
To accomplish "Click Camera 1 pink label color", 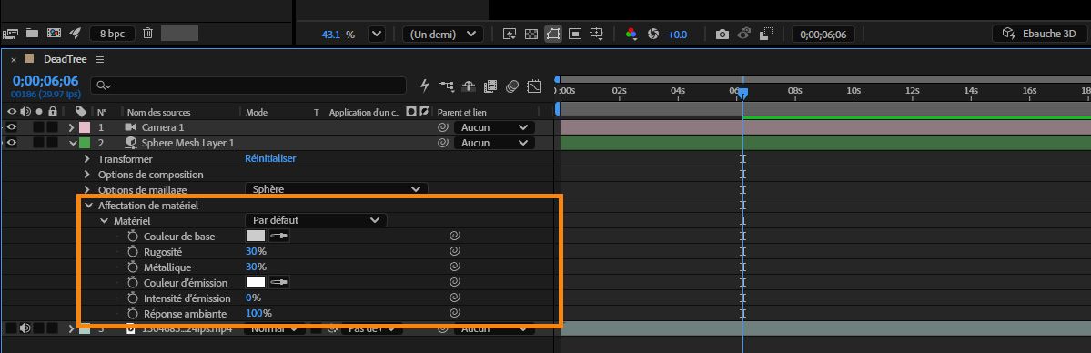I will point(85,127).
